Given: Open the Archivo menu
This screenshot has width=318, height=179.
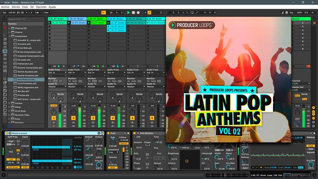Looking at the screenshot, I should (5, 7).
